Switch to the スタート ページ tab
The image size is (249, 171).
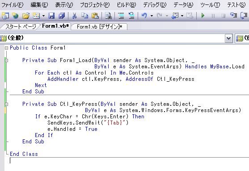[x=21, y=26]
